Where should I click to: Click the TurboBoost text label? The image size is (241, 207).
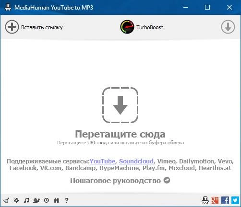tap(150, 27)
